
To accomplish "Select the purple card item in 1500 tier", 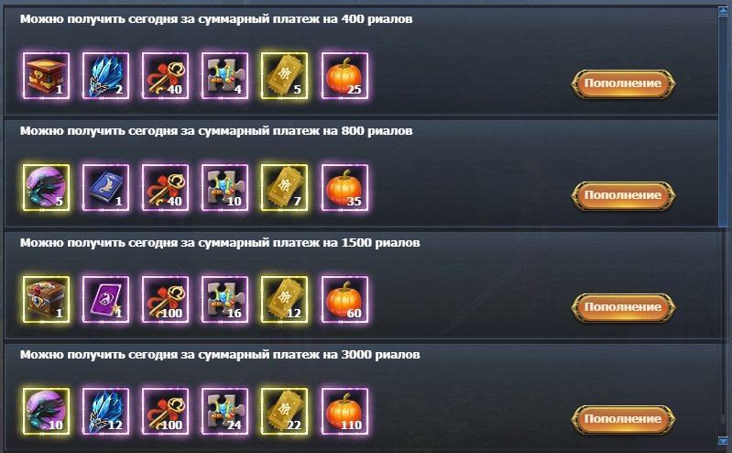I will [x=106, y=299].
